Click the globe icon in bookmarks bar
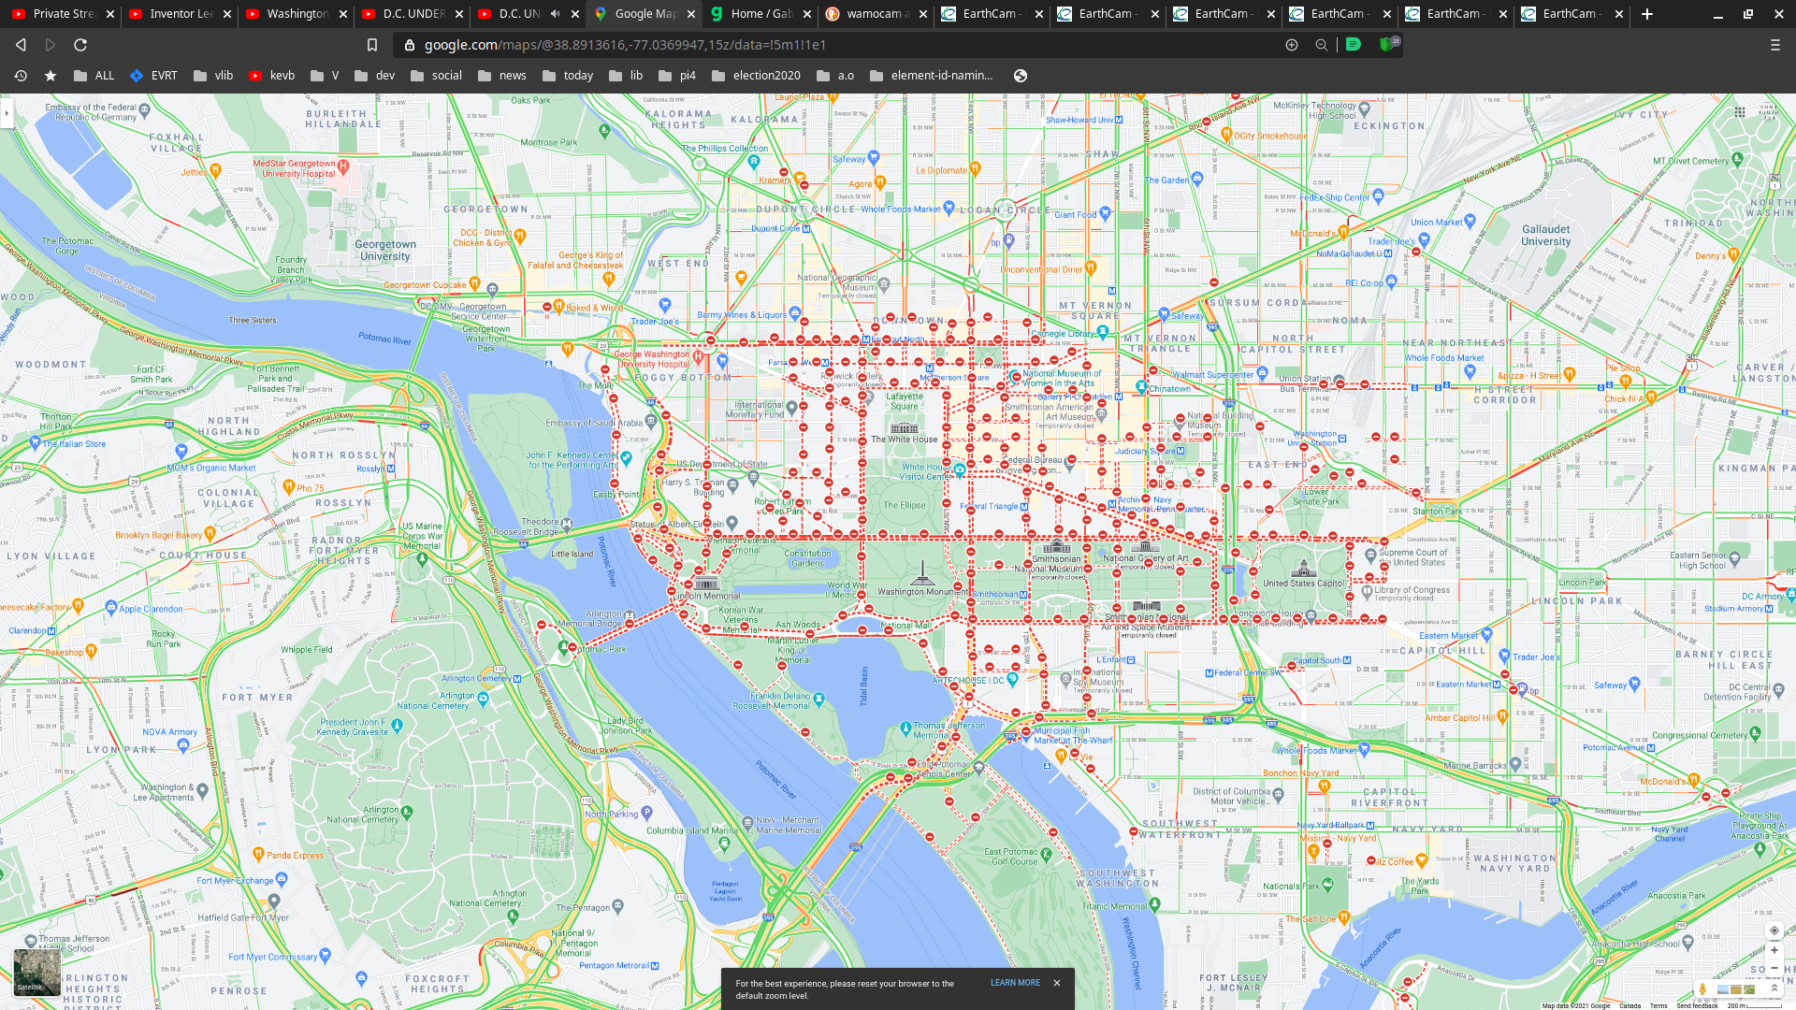The width and height of the screenshot is (1796, 1010). click(1021, 76)
